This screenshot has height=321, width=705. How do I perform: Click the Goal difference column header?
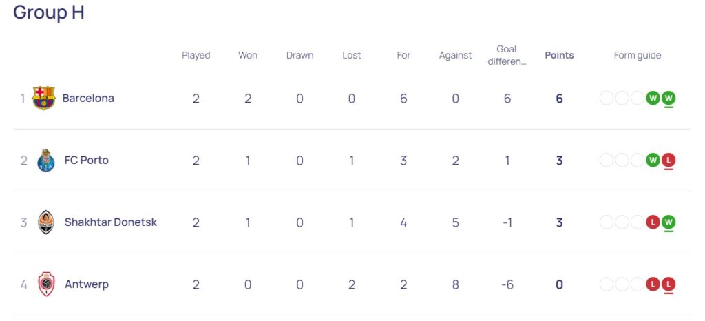(507, 55)
